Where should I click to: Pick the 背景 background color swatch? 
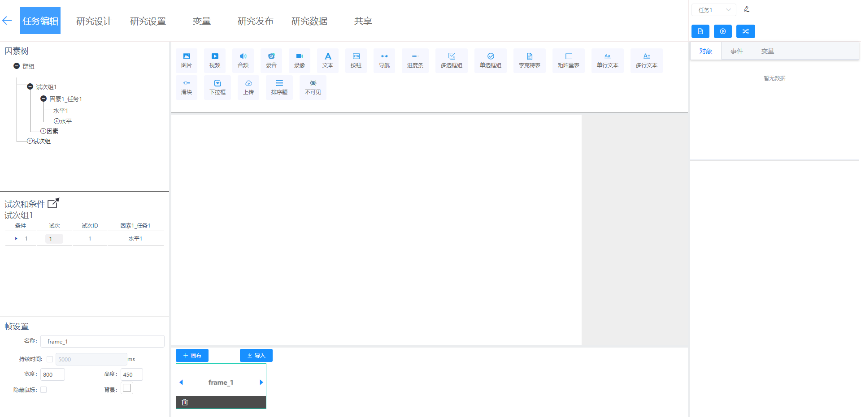click(x=127, y=388)
